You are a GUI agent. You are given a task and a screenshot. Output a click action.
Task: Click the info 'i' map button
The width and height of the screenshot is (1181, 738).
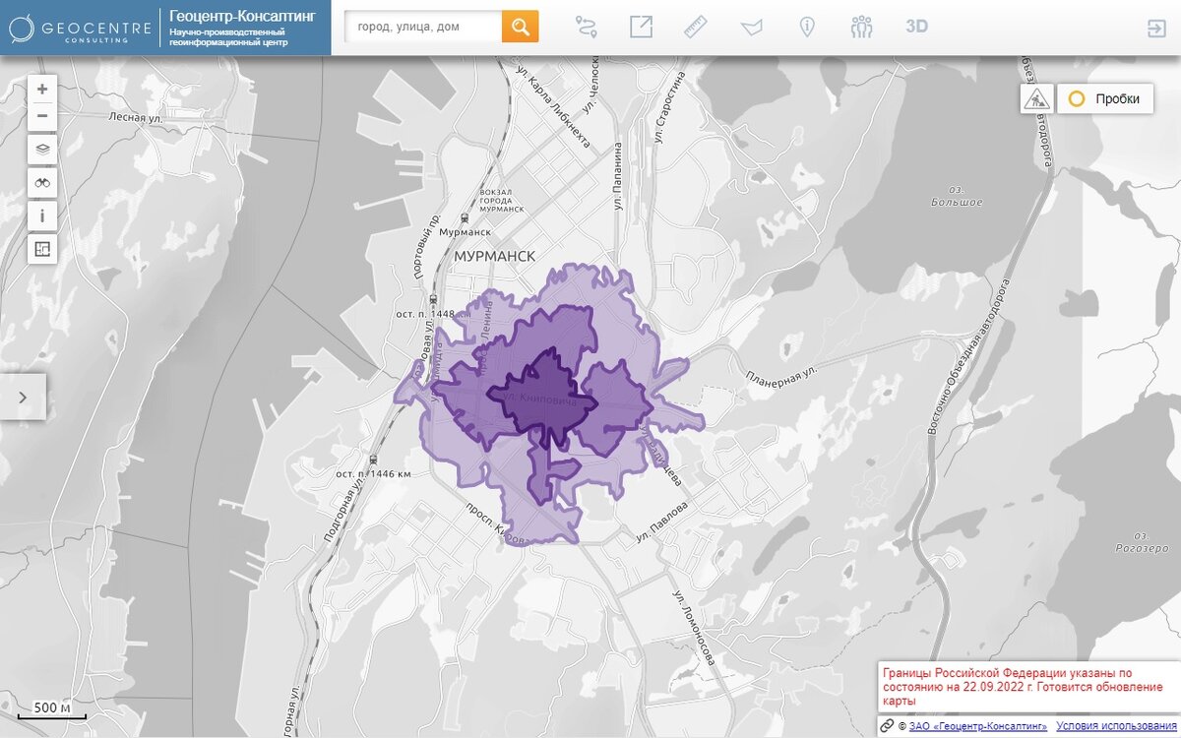pyautogui.click(x=42, y=215)
